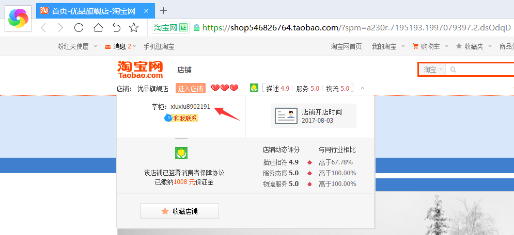Click the 1008 元 deposit amount
Image resolution: width=514 pixels, height=235 pixels.
(x=184, y=182)
